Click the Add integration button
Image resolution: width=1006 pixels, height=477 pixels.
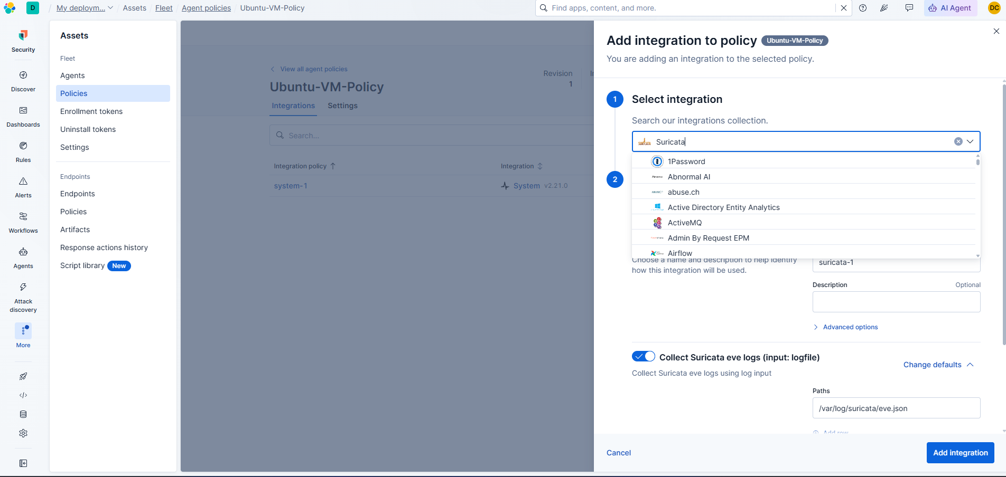click(961, 453)
